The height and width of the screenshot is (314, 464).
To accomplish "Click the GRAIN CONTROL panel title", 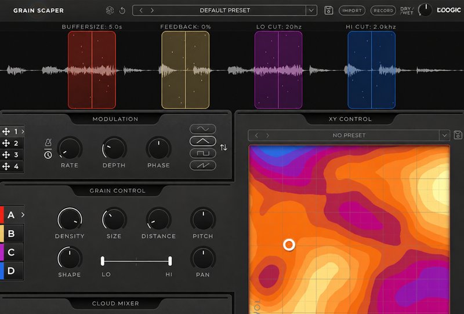I will coord(118,191).
